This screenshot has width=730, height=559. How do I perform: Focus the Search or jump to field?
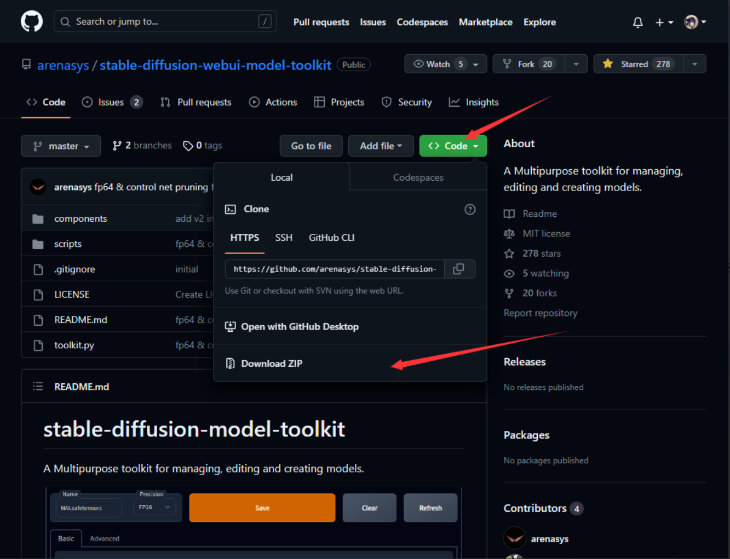tap(165, 22)
